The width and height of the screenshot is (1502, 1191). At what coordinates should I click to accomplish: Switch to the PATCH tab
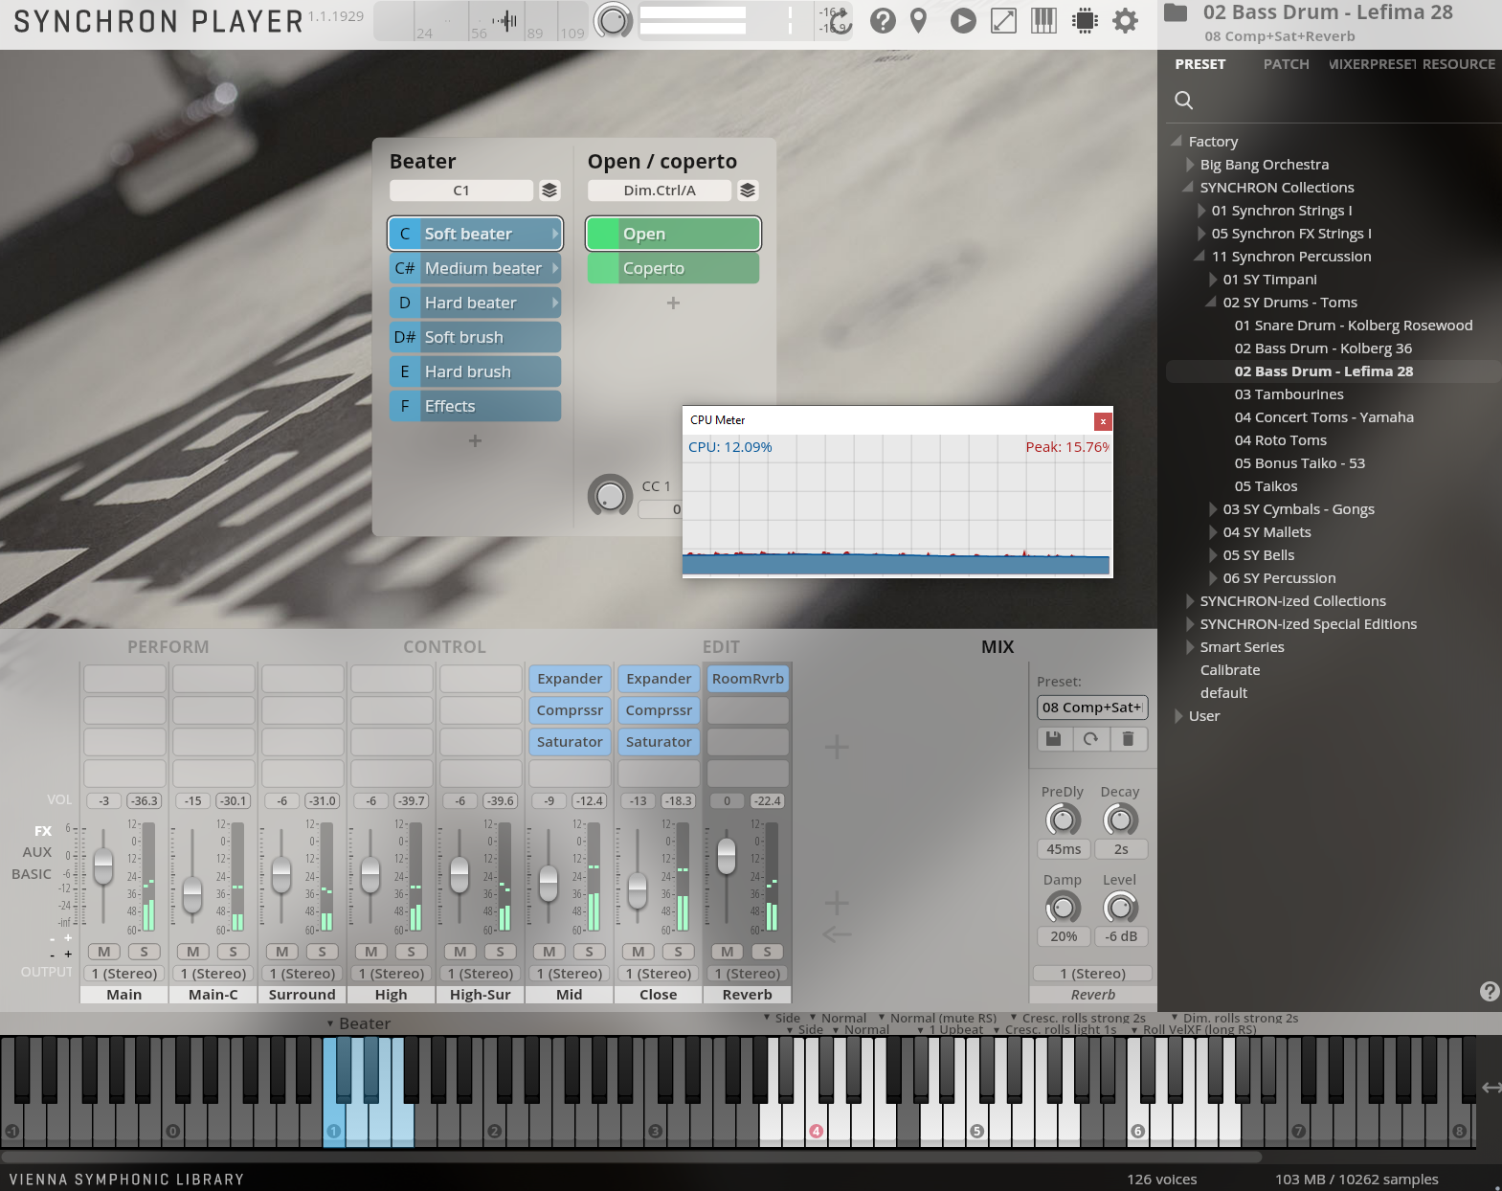pos(1286,64)
